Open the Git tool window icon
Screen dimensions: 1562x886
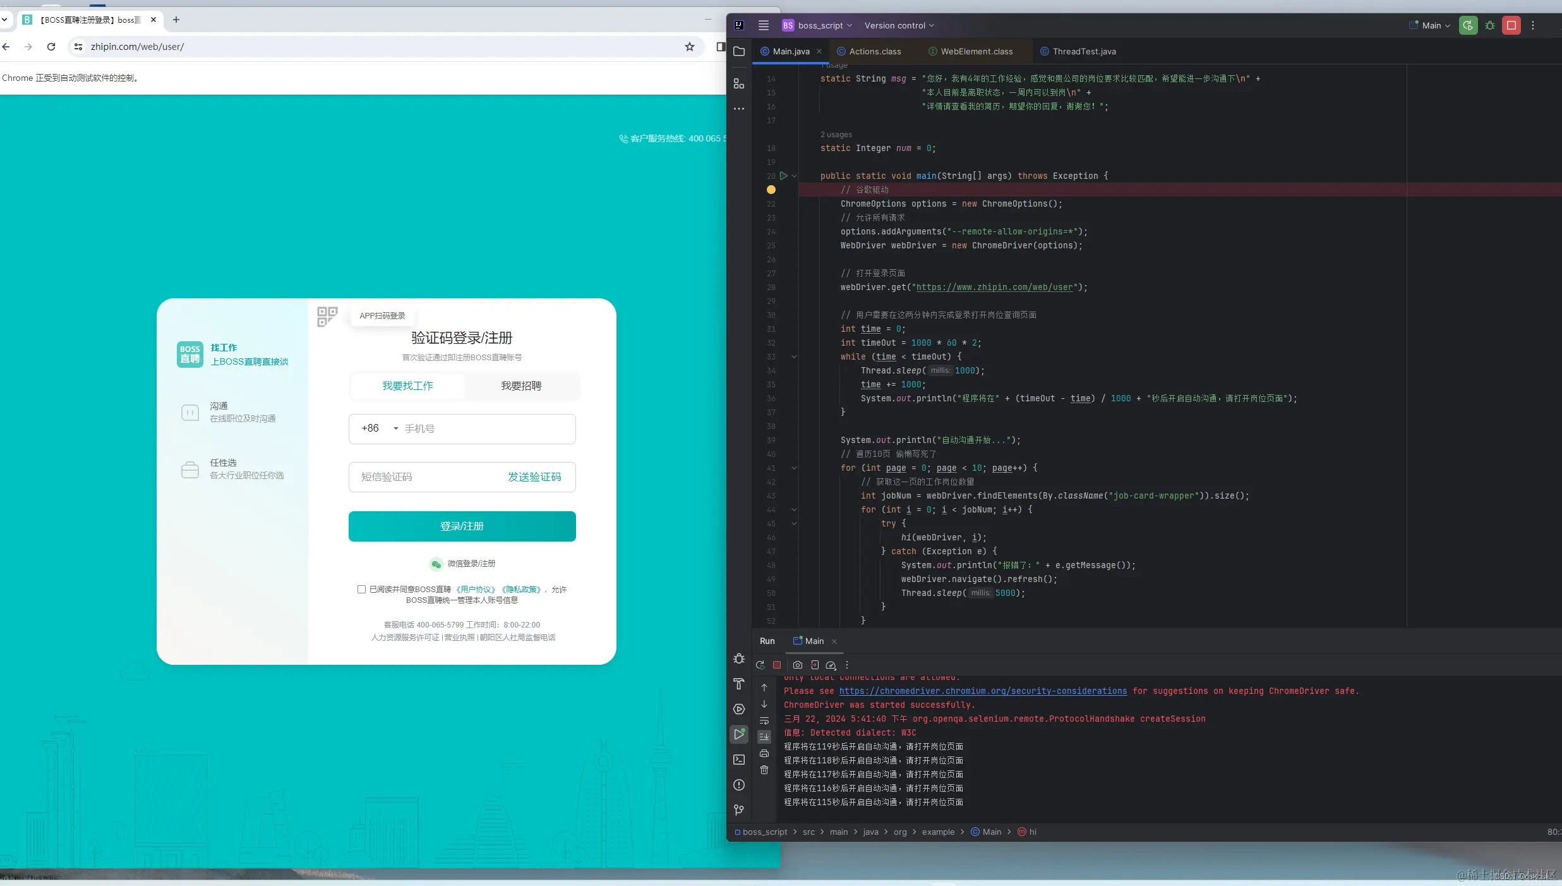[739, 810]
